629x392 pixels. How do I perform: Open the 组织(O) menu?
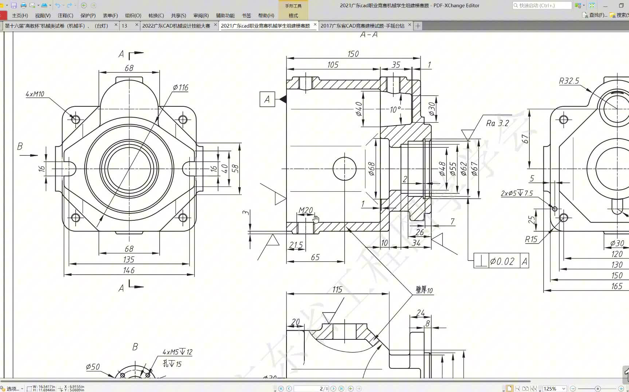(x=133, y=16)
